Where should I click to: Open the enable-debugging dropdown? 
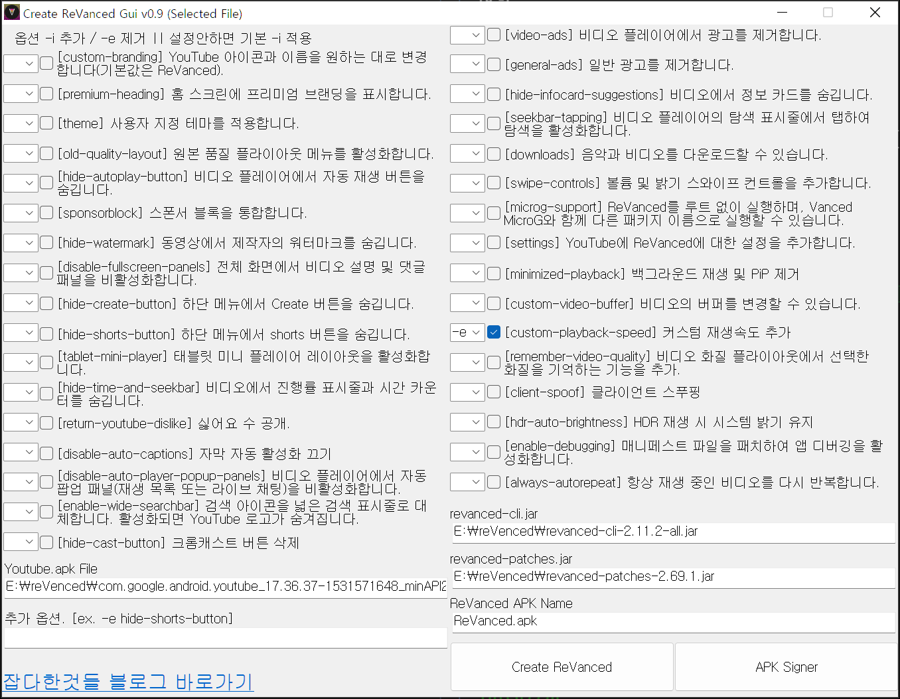pyautogui.click(x=467, y=452)
